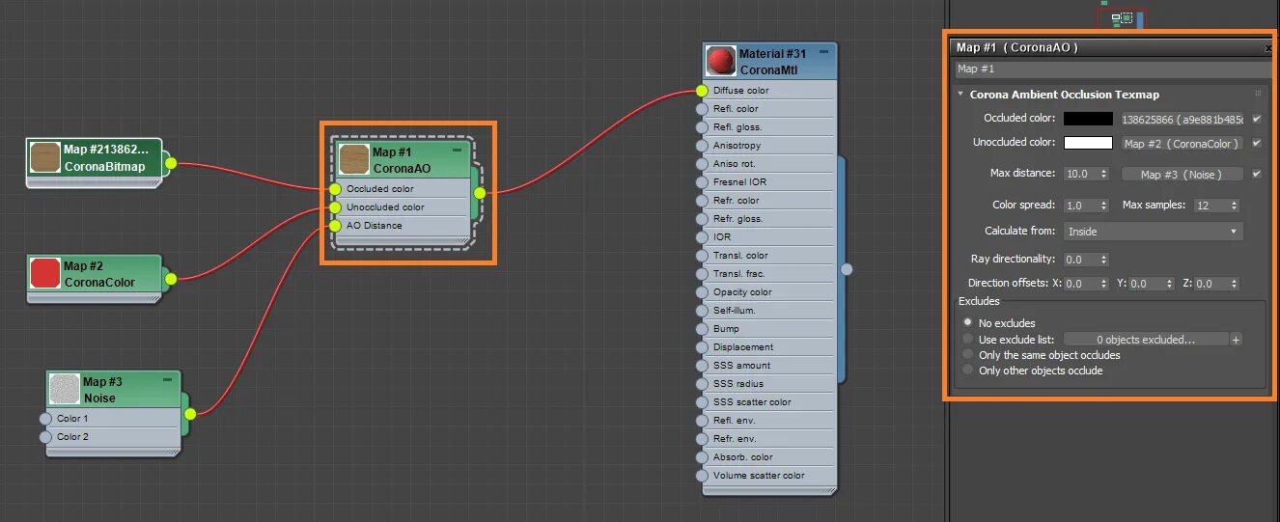
Task: Pick the white Unoccluded color swatch
Action: coord(1088,143)
